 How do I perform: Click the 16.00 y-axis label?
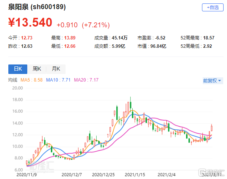(x=17, y=111)
